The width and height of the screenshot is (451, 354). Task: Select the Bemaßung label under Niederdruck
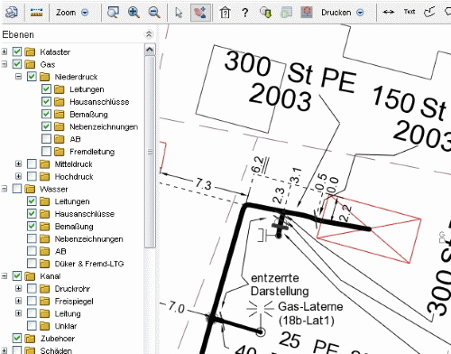point(88,115)
